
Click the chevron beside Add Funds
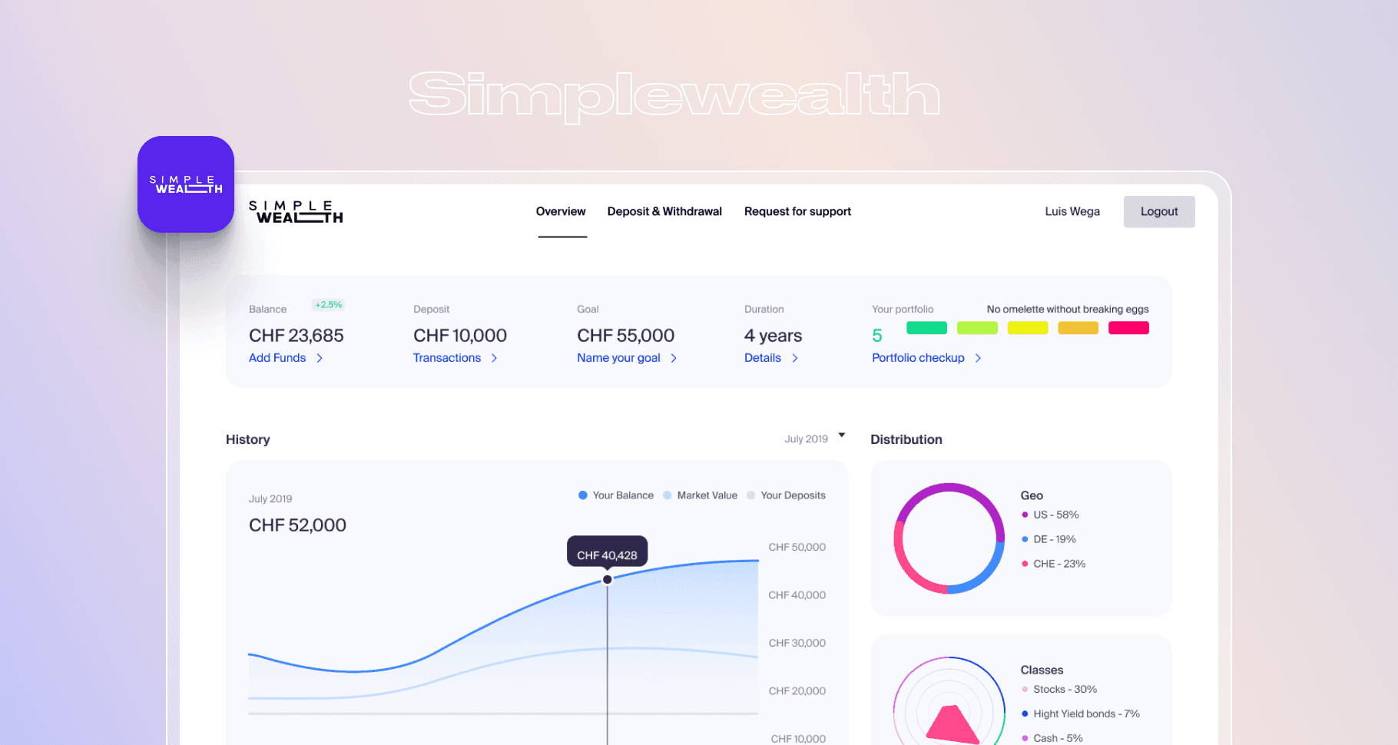(320, 358)
